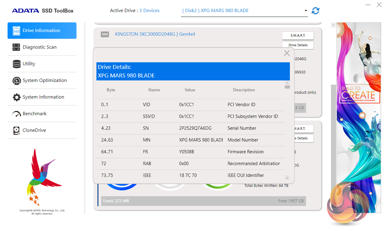Click the System Information gear icon
The height and width of the screenshot is (231, 386).
[17, 97]
